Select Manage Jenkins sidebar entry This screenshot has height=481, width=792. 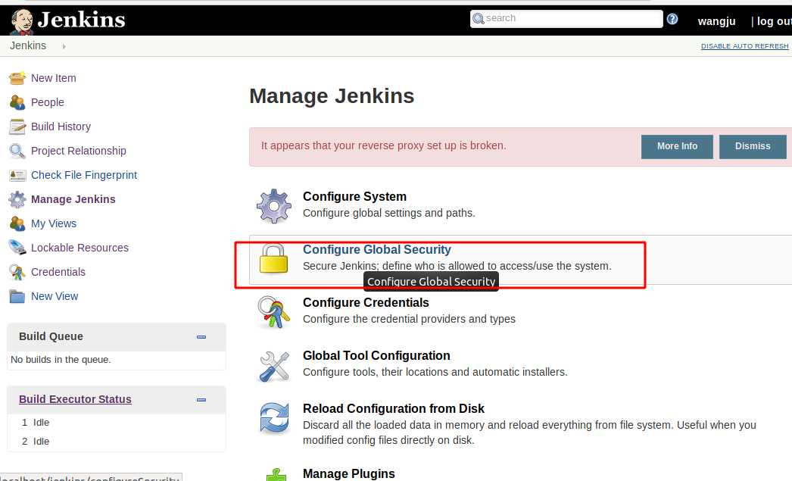pyautogui.click(x=73, y=199)
